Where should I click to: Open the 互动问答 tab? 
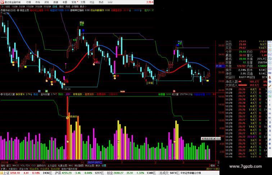coord(55,169)
